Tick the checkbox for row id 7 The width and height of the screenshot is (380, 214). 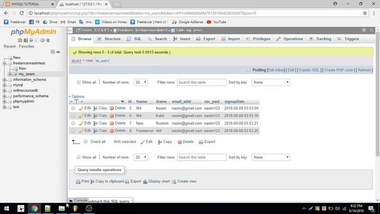coord(73,123)
